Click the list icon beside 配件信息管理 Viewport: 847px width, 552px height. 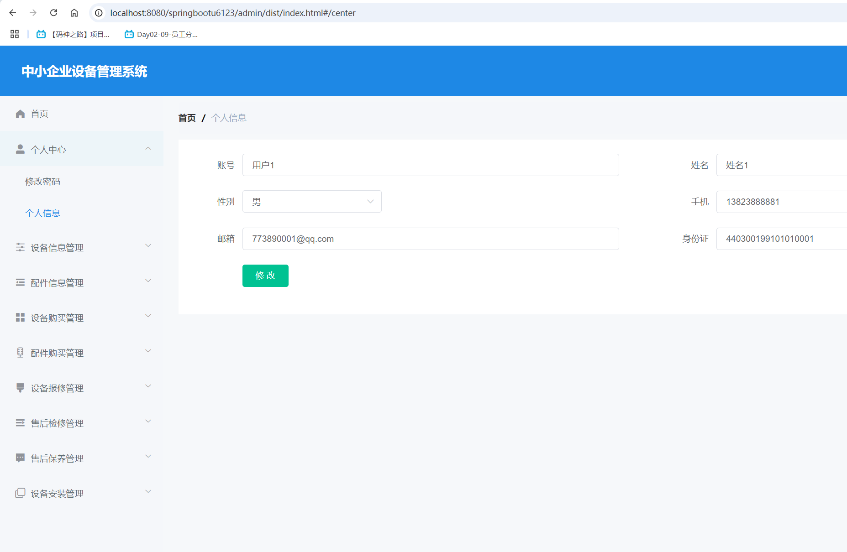pos(20,282)
